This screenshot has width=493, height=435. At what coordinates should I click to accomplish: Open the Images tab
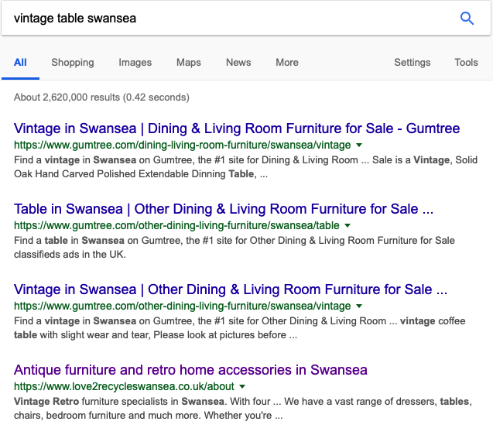[x=135, y=62]
